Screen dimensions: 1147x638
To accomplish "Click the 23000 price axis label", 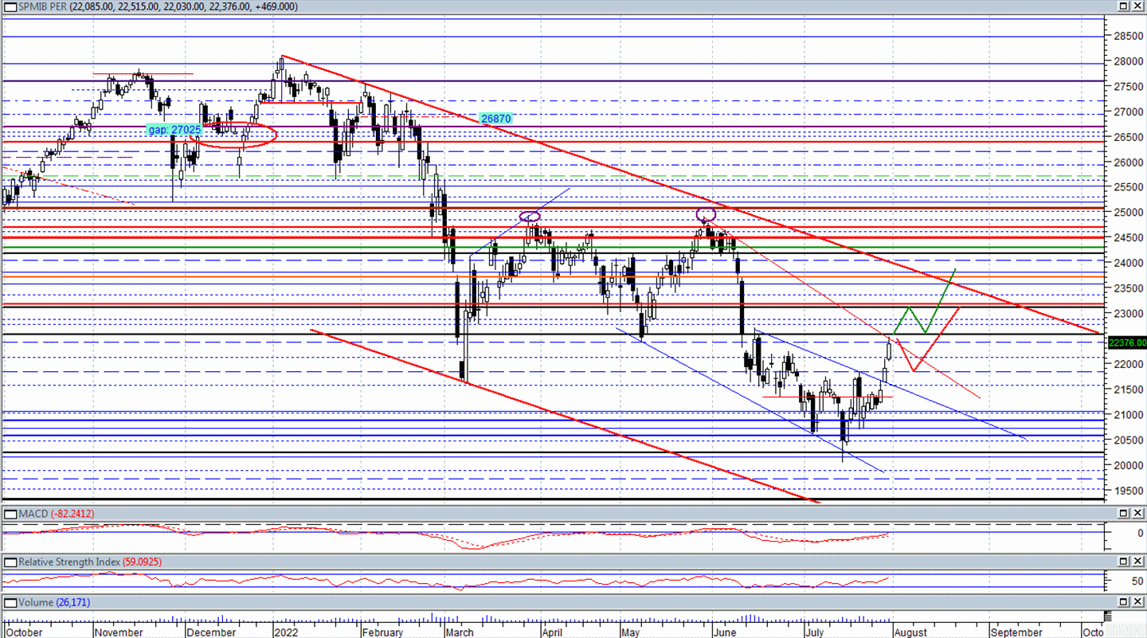I will [x=1127, y=314].
